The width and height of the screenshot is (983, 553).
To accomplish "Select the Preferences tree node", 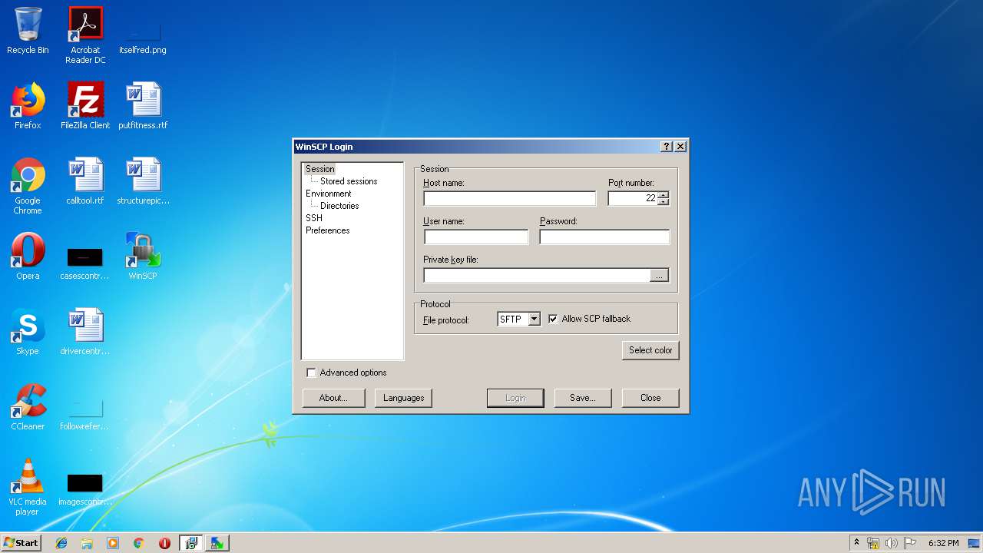I will click(x=327, y=230).
